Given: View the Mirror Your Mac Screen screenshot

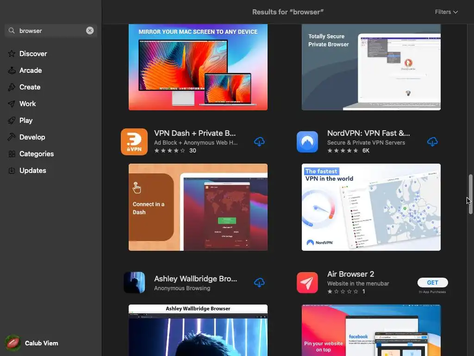Looking at the screenshot, I should [198, 67].
